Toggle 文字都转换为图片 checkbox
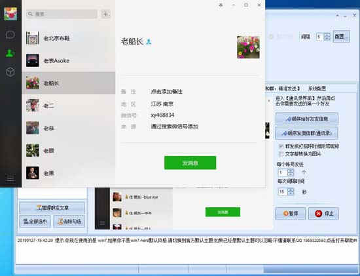The image size is (360, 276). coord(281,154)
